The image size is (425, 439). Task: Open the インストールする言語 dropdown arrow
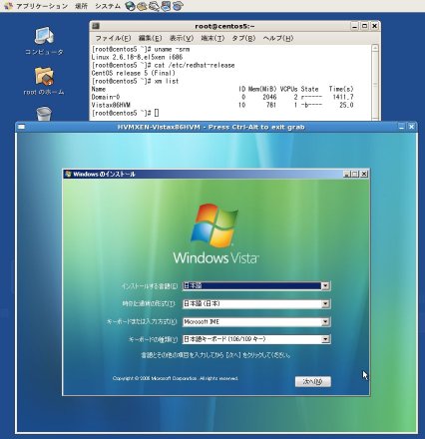coord(325,286)
